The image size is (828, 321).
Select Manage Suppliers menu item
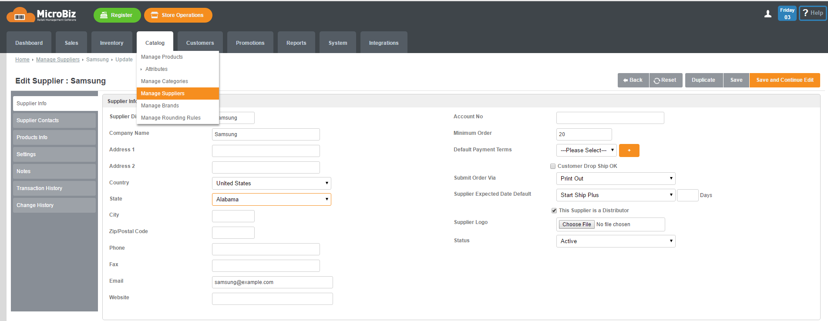(178, 94)
